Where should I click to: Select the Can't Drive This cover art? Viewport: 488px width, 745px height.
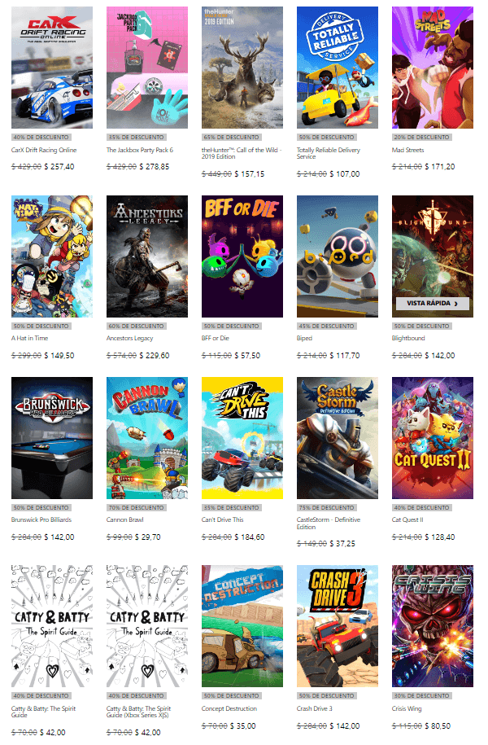click(242, 438)
